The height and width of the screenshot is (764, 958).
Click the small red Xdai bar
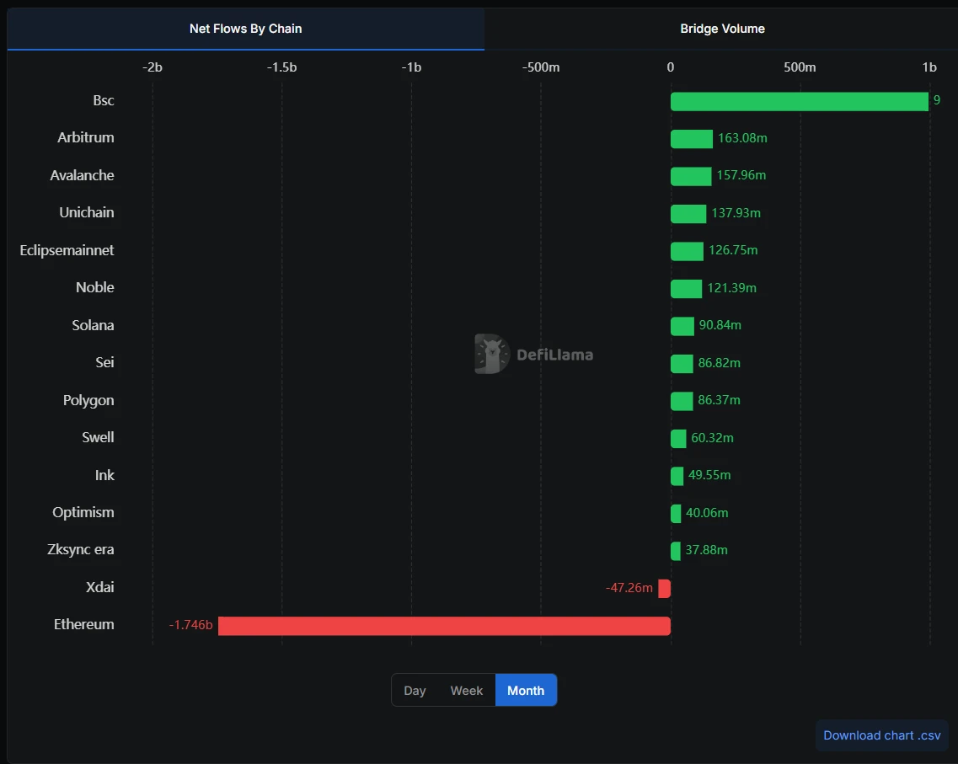pos(665,589)
